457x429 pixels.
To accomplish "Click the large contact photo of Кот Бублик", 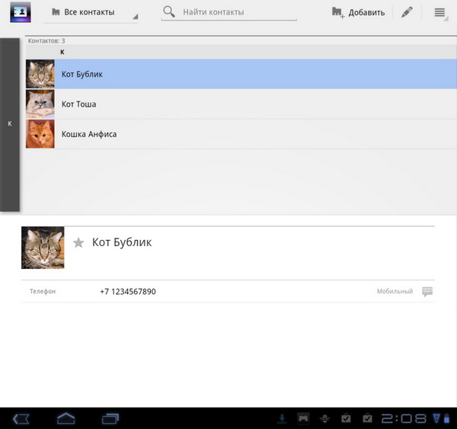I will click(x=43, y=248).
